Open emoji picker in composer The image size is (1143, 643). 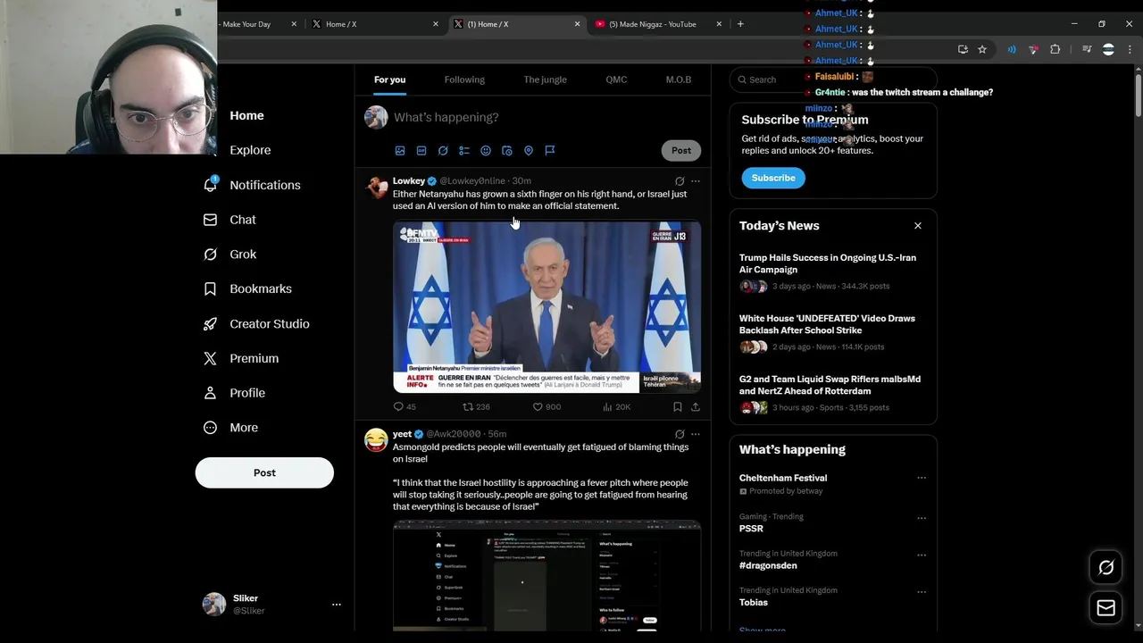click(486, 151)
